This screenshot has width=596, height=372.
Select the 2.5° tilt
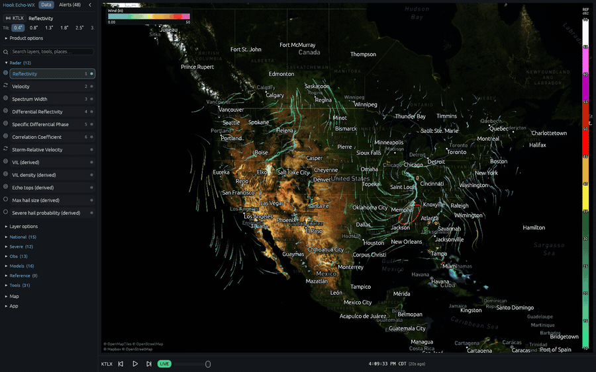tap(79, 28)
